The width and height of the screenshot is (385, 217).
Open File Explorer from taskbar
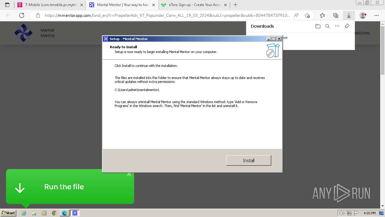click(34, 213)
